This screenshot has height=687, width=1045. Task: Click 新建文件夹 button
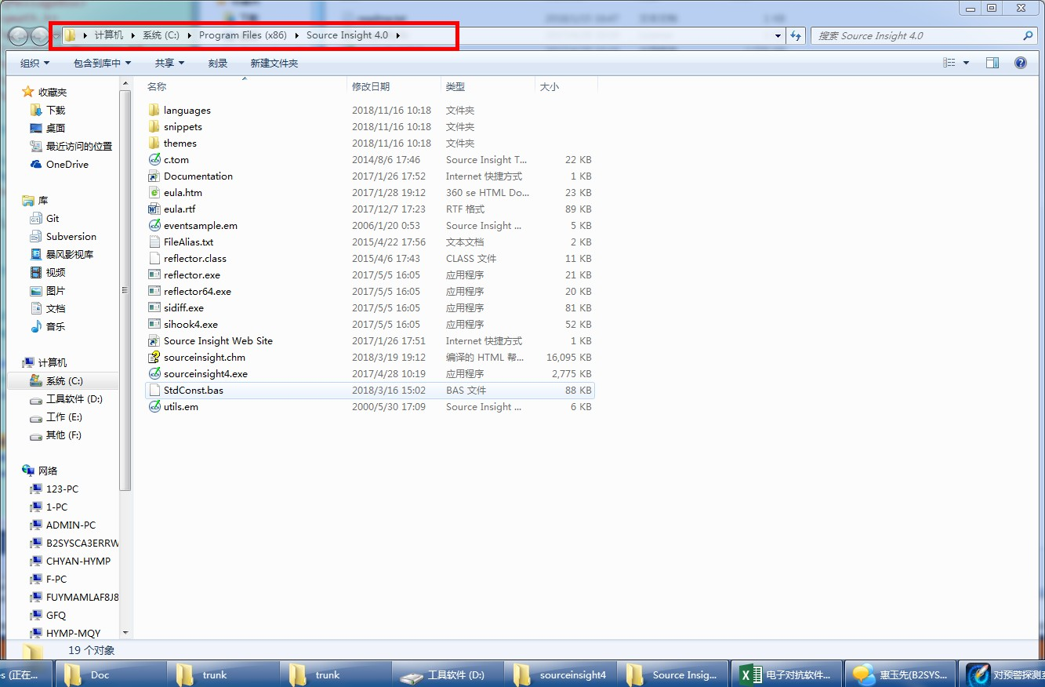click(274, 63)
